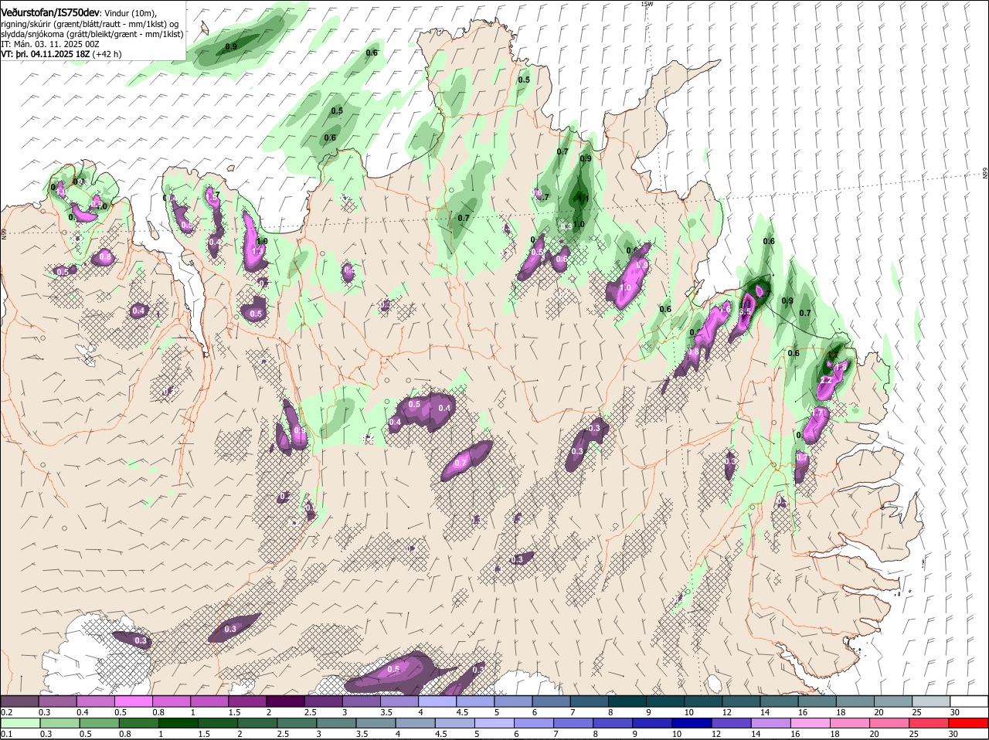Viewport: 989px width, 740px height.
Task: Select the 6.5 precipitation value on the map
Action: 745,311
